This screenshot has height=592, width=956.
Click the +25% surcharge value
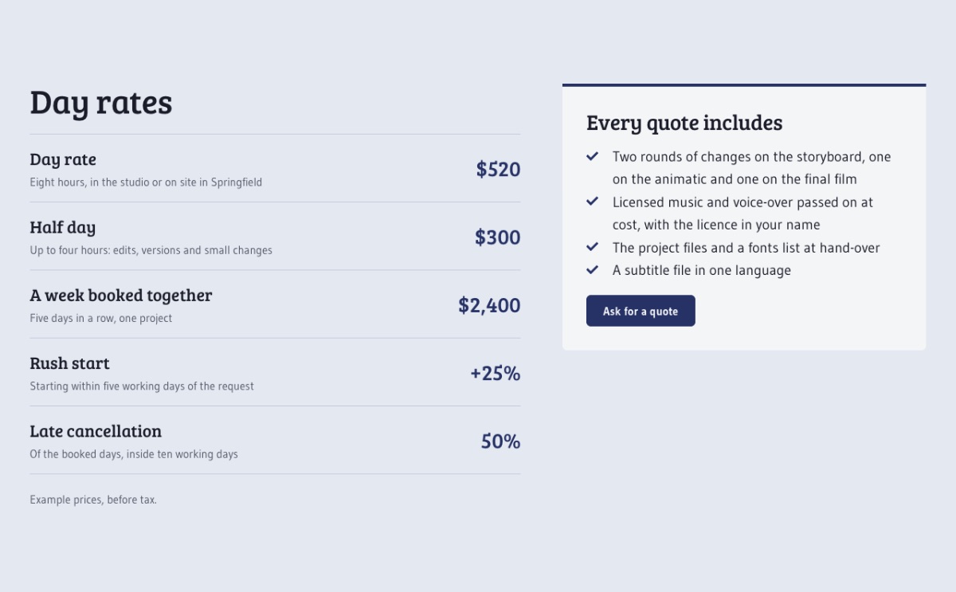495,373
